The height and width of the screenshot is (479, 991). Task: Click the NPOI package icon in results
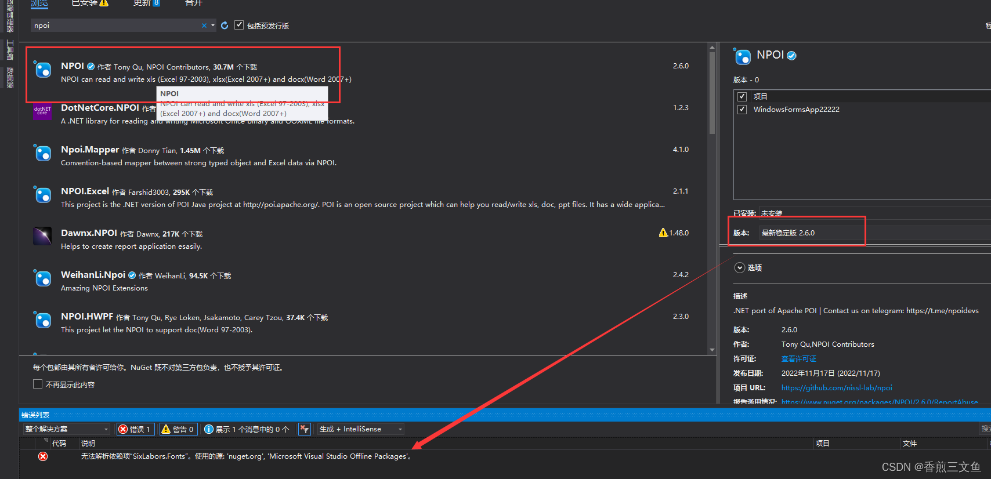click(x=42, y=69)
